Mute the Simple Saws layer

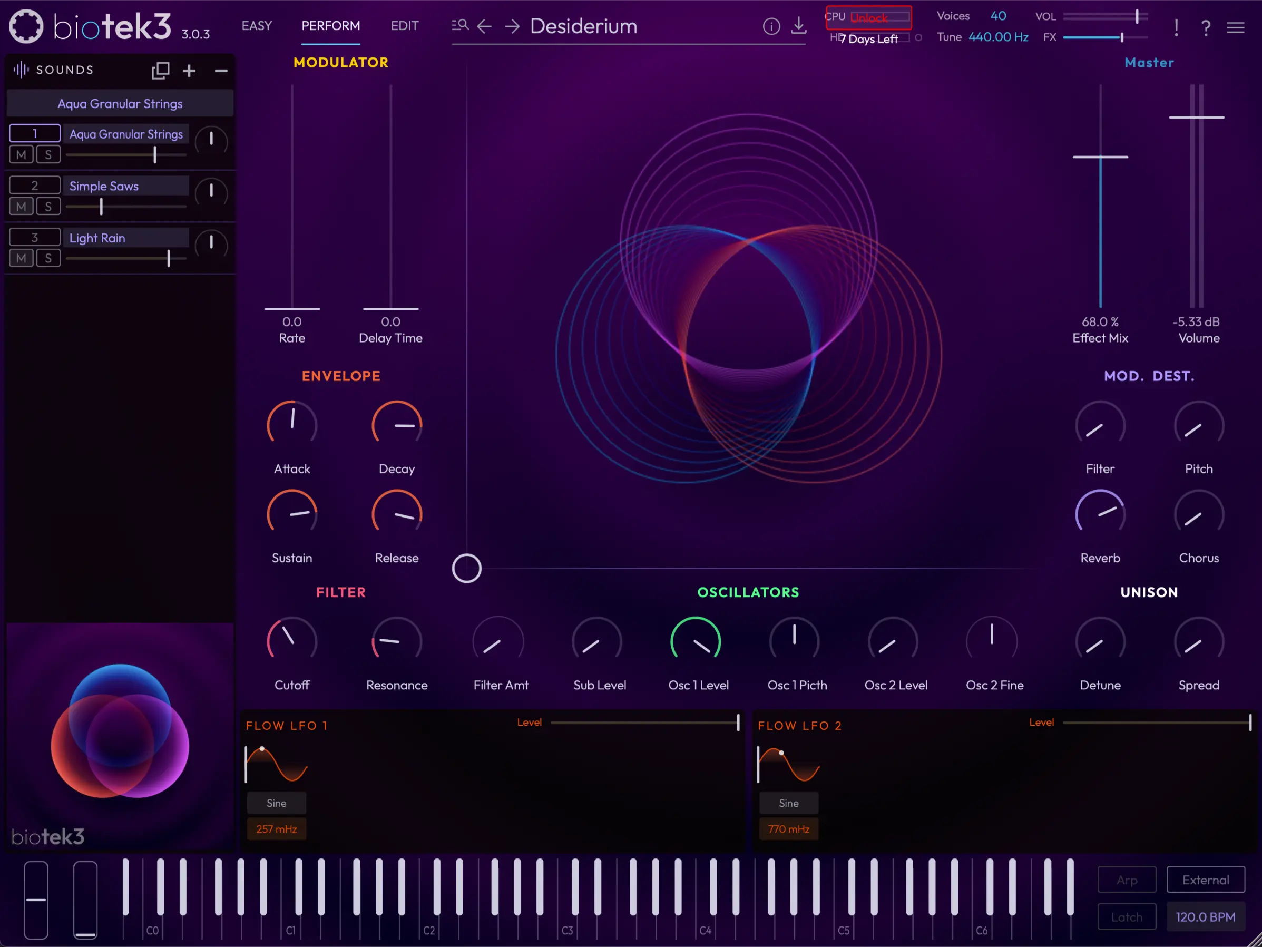pyautogui.click(x=21, y=206)
